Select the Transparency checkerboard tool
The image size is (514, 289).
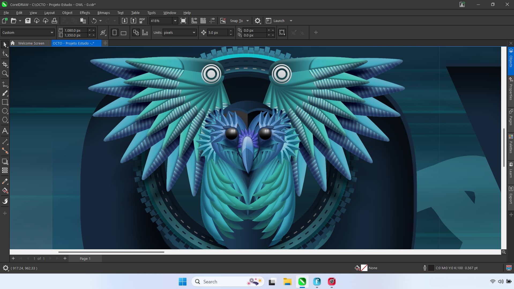(x=5, y=171)
